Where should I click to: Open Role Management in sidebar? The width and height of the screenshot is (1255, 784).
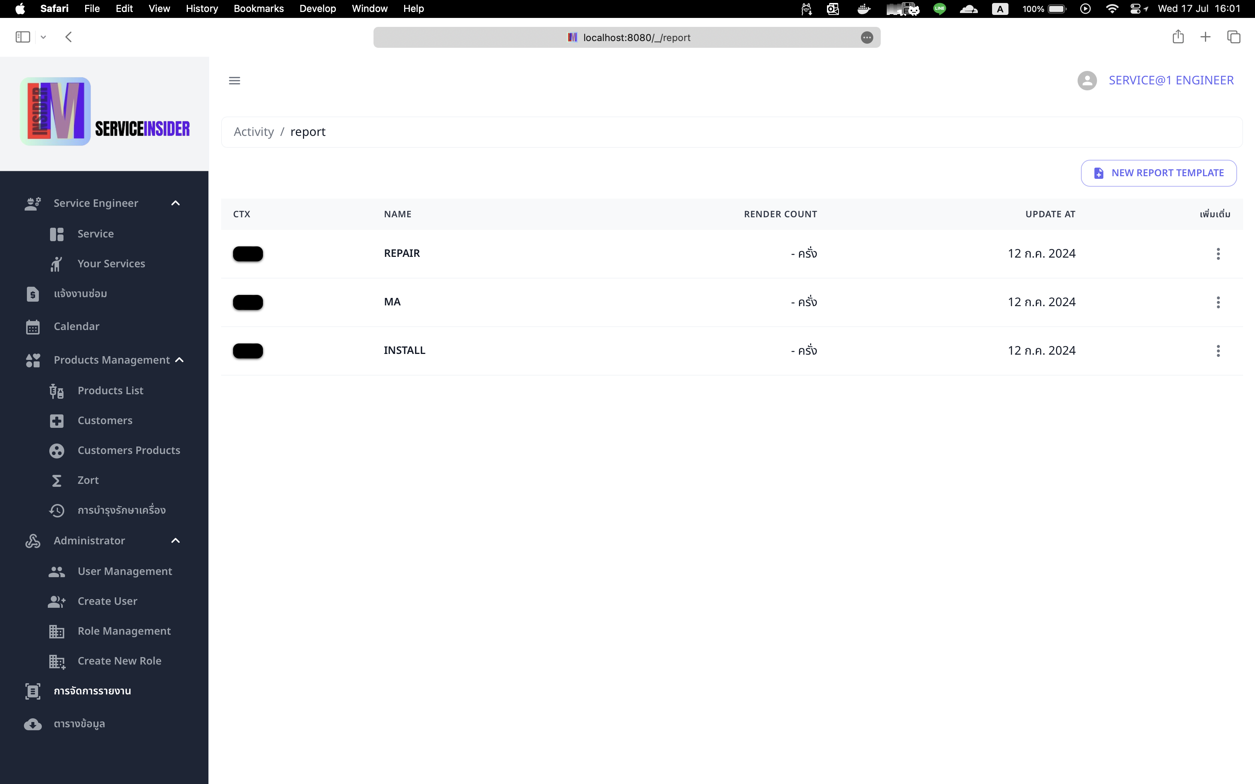pos(124,631)
